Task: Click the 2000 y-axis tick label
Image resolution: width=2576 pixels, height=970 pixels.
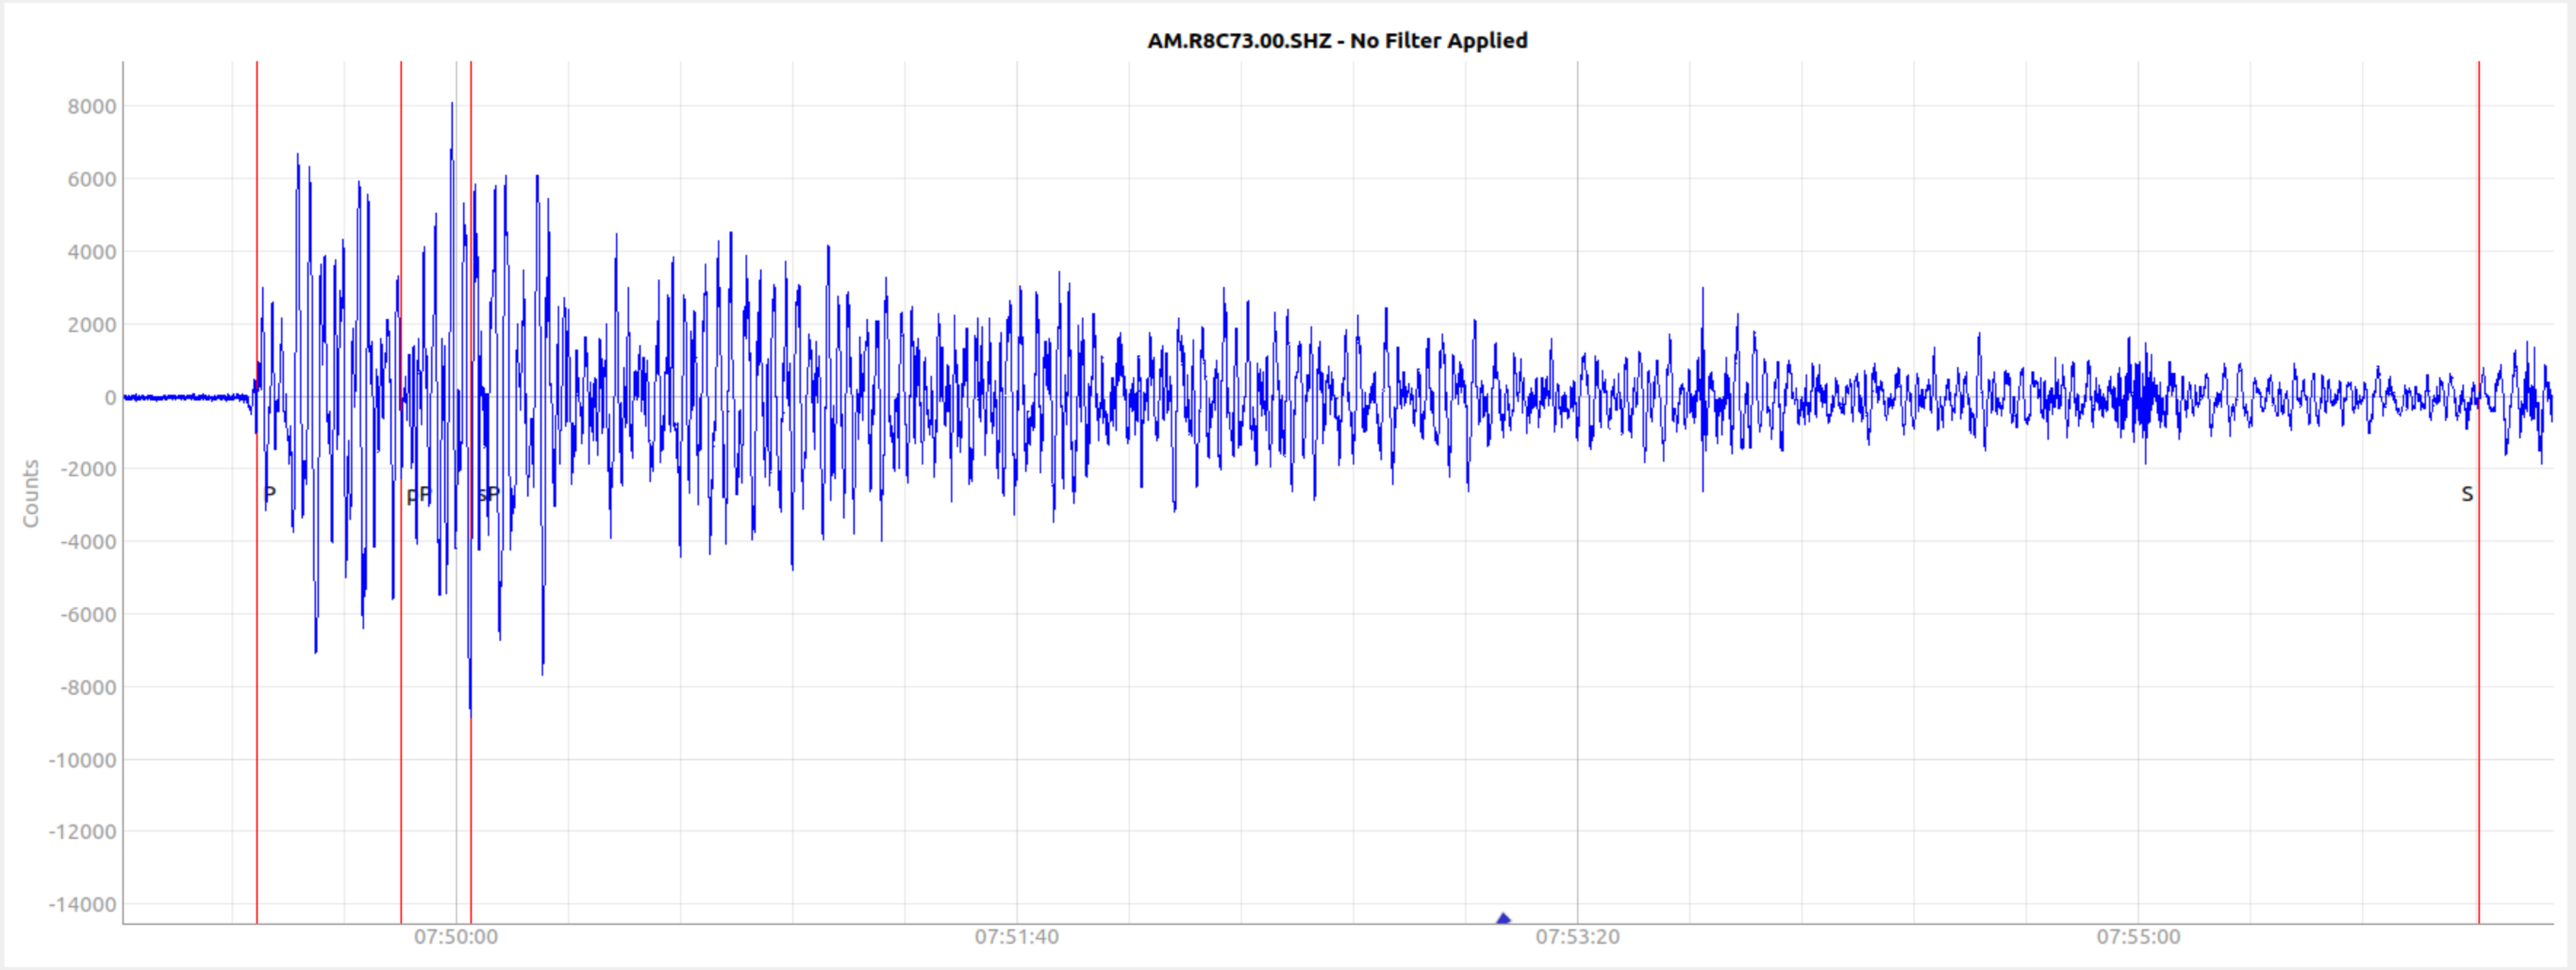Action: 92,325
